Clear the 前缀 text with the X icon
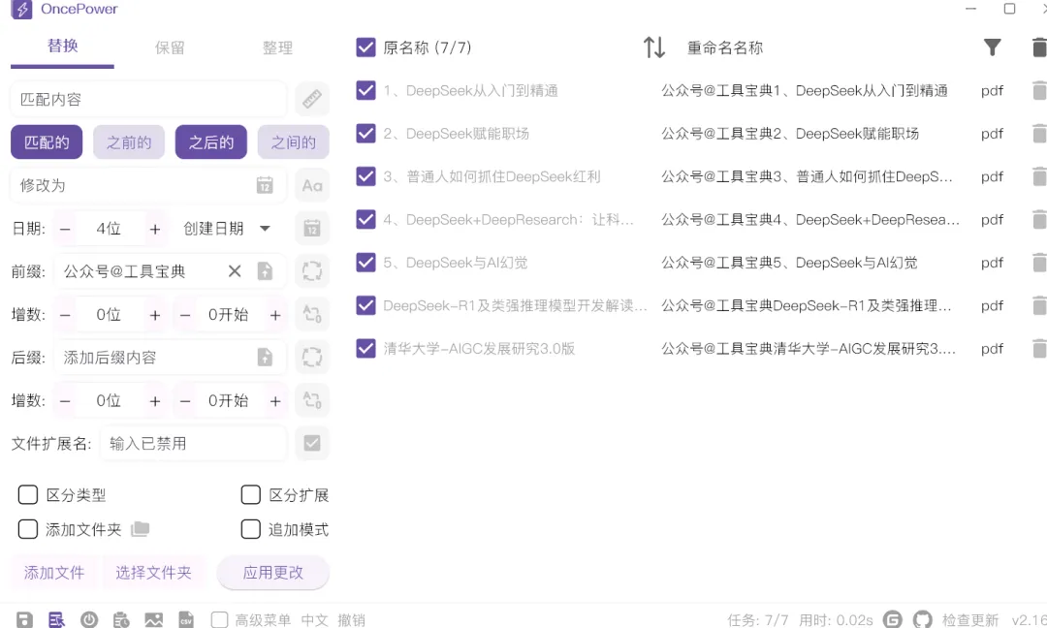The image size is (1047, 628). point(235,271)
